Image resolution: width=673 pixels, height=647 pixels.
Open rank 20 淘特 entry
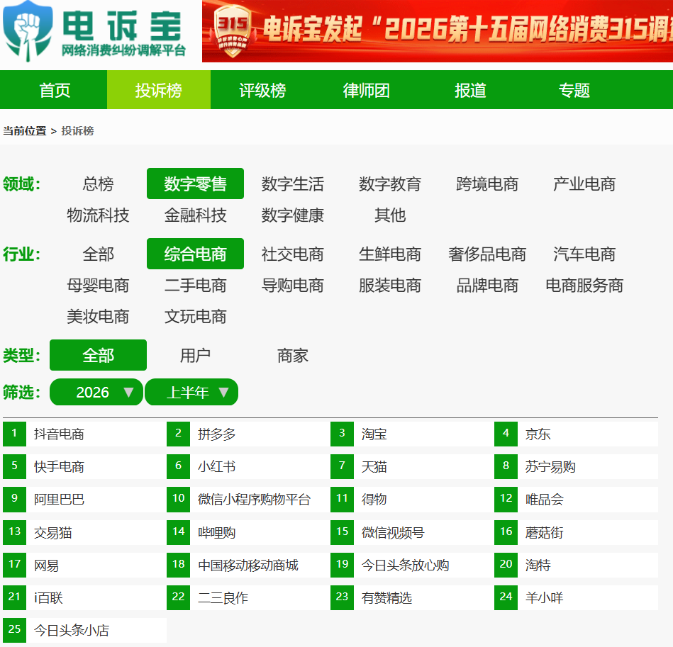point(576,565)
